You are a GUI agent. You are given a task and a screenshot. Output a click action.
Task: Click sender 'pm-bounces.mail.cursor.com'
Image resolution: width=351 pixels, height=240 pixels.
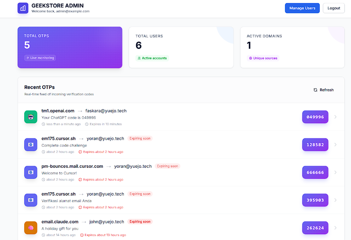point(72,166)
